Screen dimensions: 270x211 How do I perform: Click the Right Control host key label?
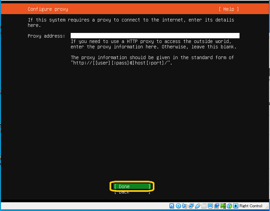251,206
